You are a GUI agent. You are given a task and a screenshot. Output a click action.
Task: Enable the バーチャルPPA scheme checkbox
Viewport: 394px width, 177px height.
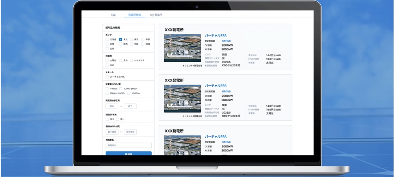click(x=107, y=77)
